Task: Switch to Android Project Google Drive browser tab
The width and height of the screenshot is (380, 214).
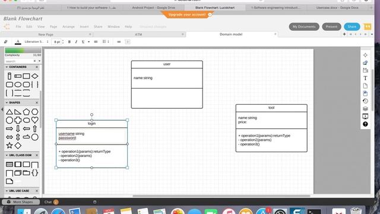Action: click(x=153, y=8)
